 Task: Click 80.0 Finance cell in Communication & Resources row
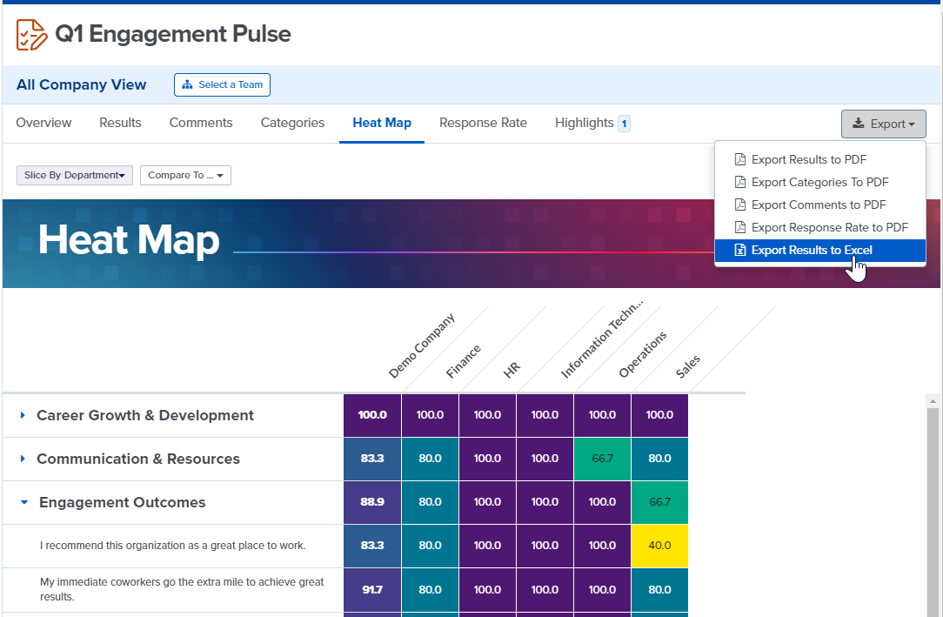click(430, 459)
